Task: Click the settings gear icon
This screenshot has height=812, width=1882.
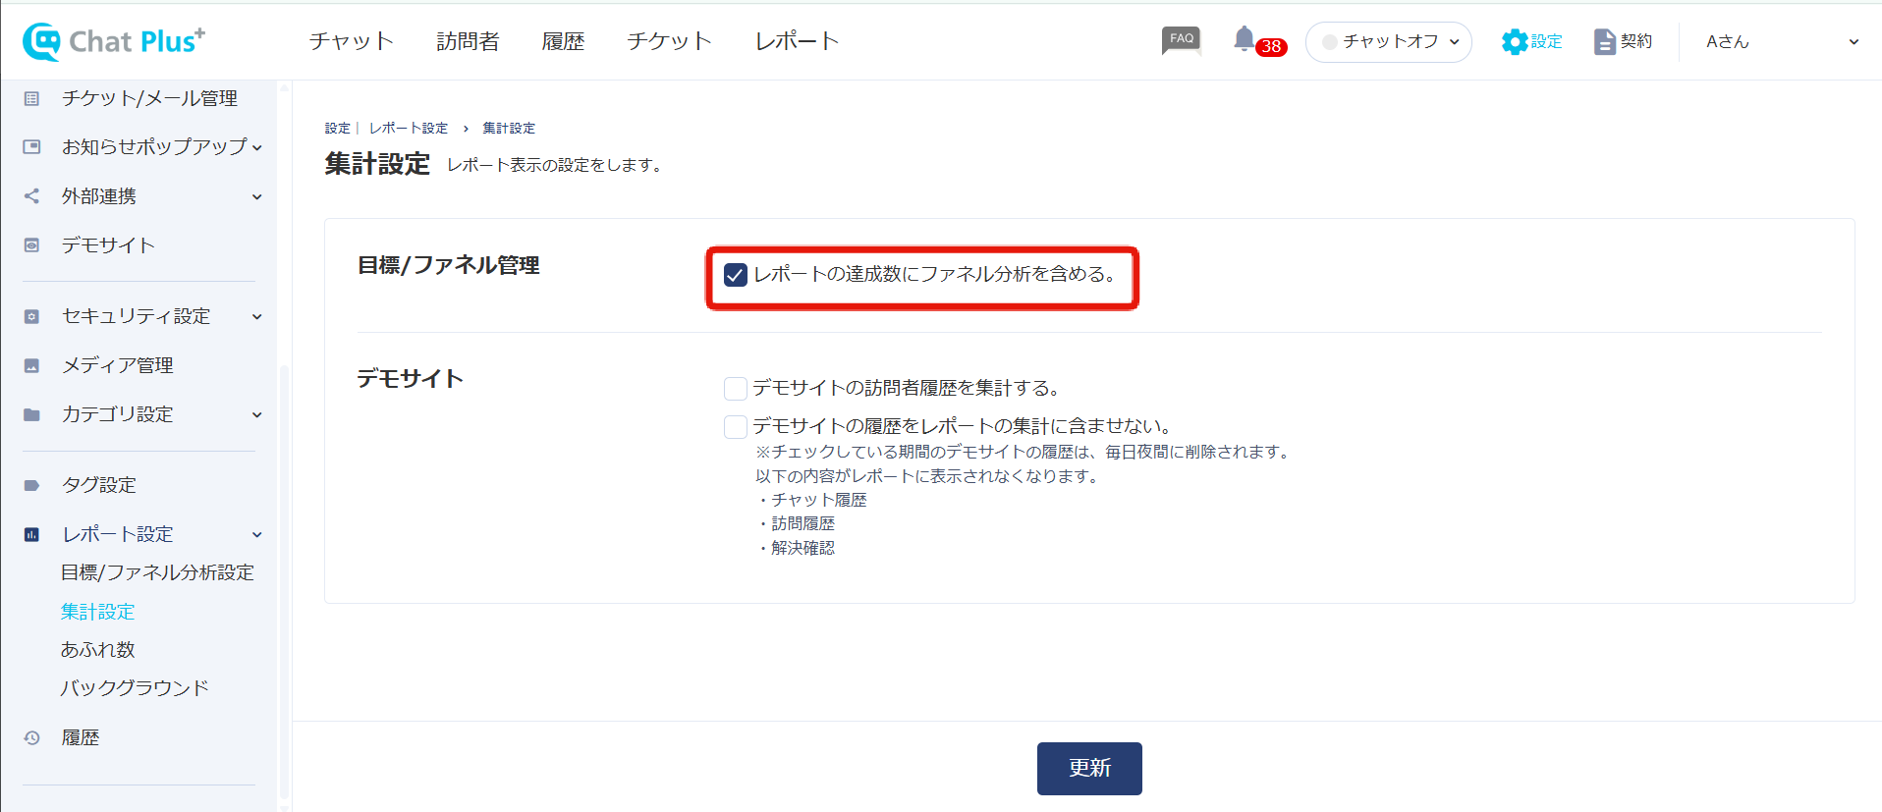Action: [1515, 41]
